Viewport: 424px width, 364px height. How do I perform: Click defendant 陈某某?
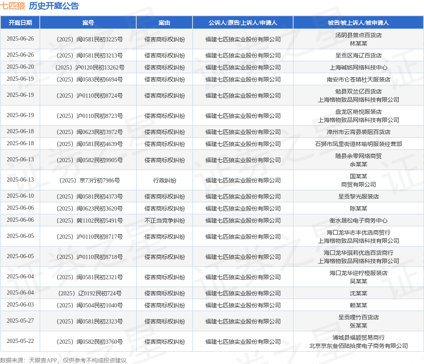click(359, 209)
